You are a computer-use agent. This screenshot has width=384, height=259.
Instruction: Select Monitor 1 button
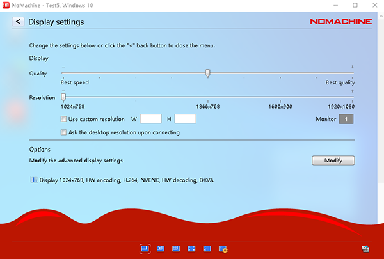click(346, 119)
